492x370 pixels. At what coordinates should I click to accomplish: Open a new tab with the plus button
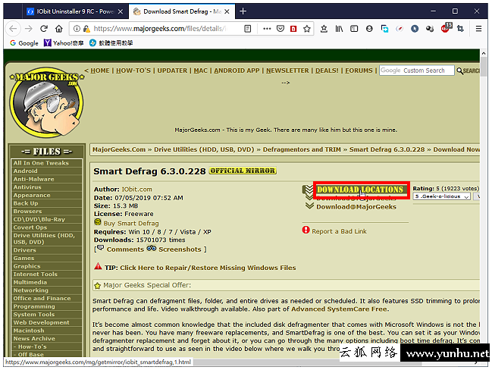tap(243, 11)
